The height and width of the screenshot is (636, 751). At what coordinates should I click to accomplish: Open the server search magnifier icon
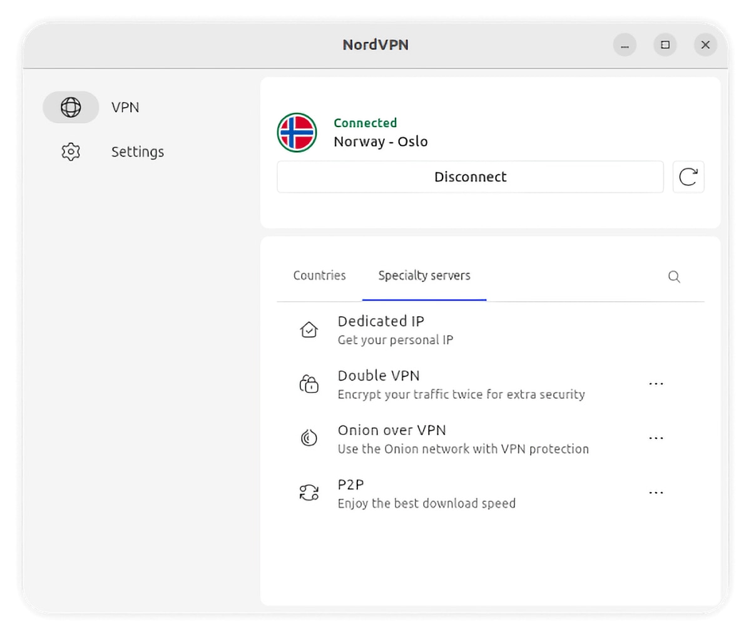click(x=674, y=277)
